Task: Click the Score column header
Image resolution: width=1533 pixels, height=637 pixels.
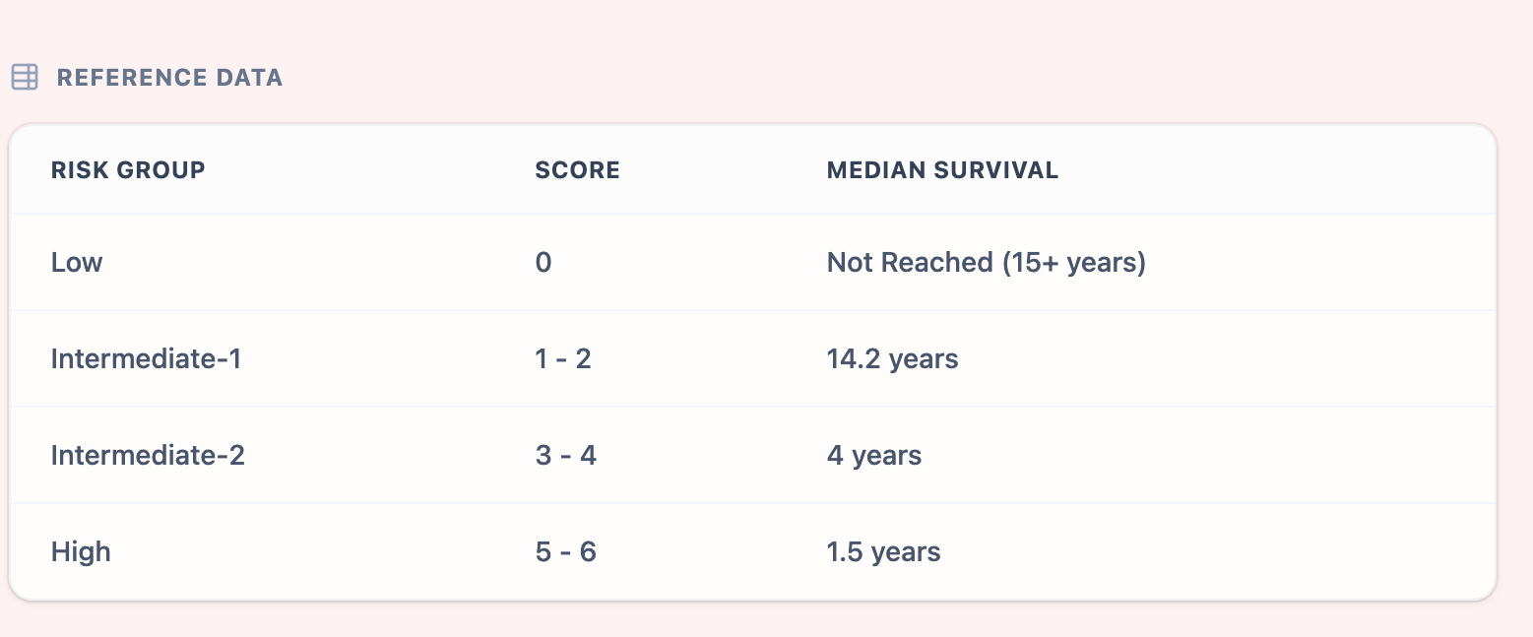Action: coord(577,170)
